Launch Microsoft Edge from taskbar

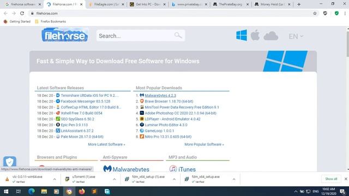(x=32, y=191)
